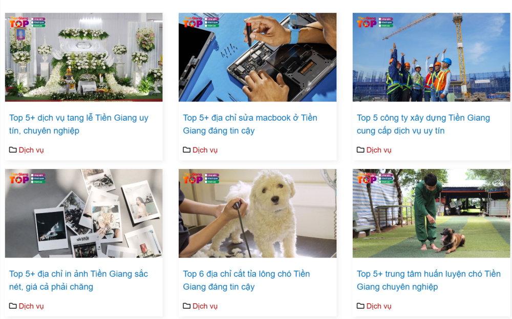The image size is (512, 319).
Task: Select 'Dịch vụ' category under funeral services post
Action: click(x=31, y=150)
